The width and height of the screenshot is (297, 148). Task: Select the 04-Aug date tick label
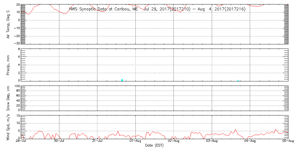(x=250, y=141)
